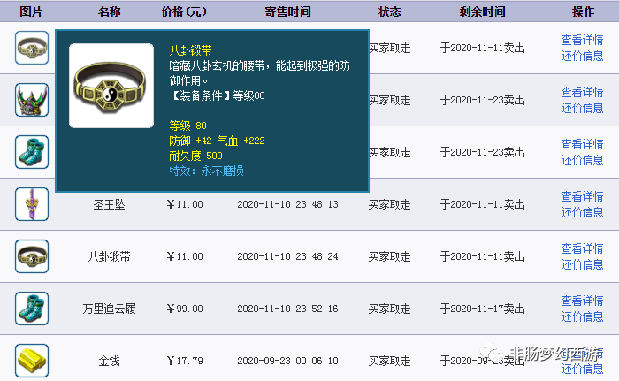View 查看详情 for the 万里追云履 listing
The height and width of the screenshot is (381, 619).
click(582, 301)
